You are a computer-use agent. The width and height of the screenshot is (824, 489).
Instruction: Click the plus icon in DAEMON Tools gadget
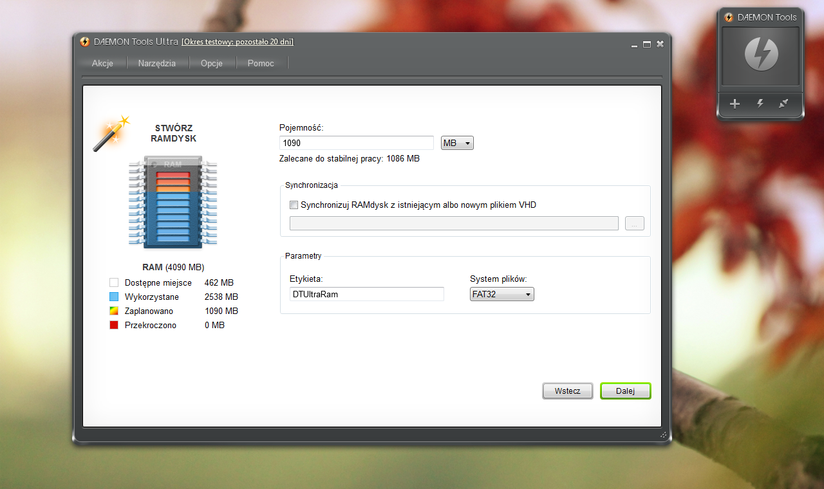[x=735, y=104]
